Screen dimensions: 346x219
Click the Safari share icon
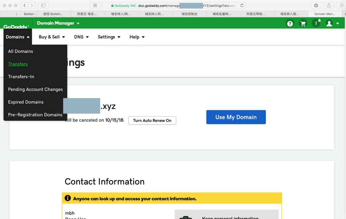click(x=329, y=6)
